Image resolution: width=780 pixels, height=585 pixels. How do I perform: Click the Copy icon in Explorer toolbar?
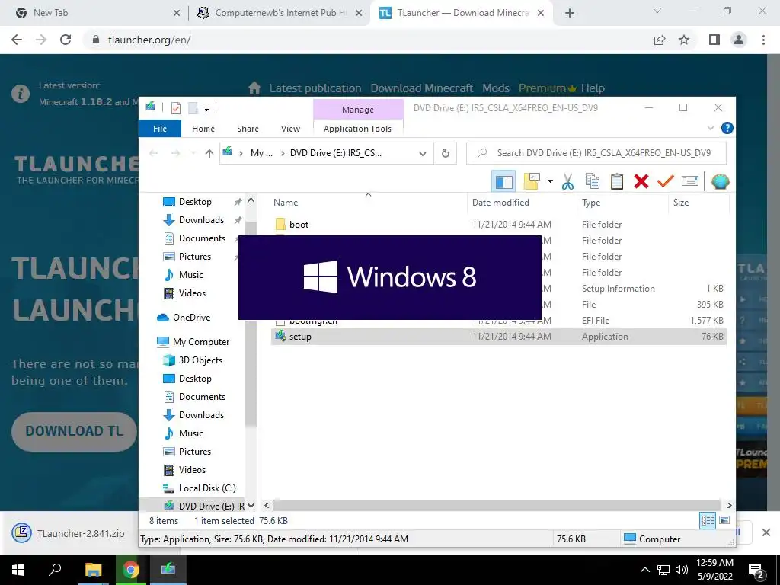click(x=592, y=181)
